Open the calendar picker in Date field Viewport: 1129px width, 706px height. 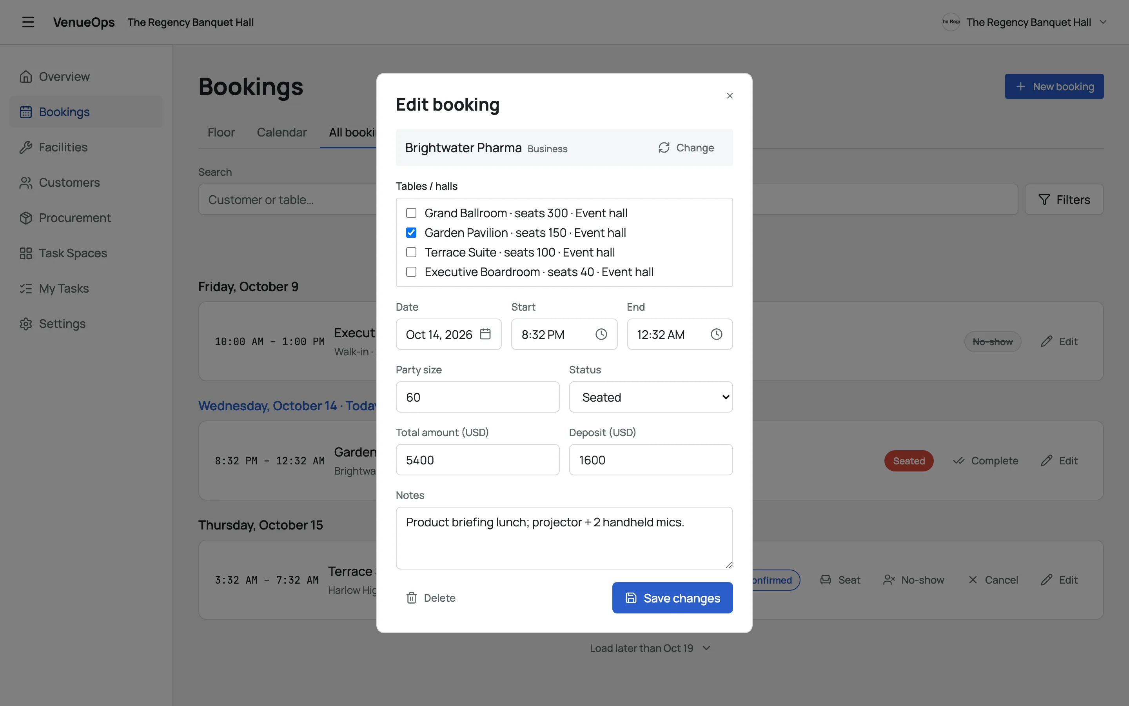click(x=485, y=334)
